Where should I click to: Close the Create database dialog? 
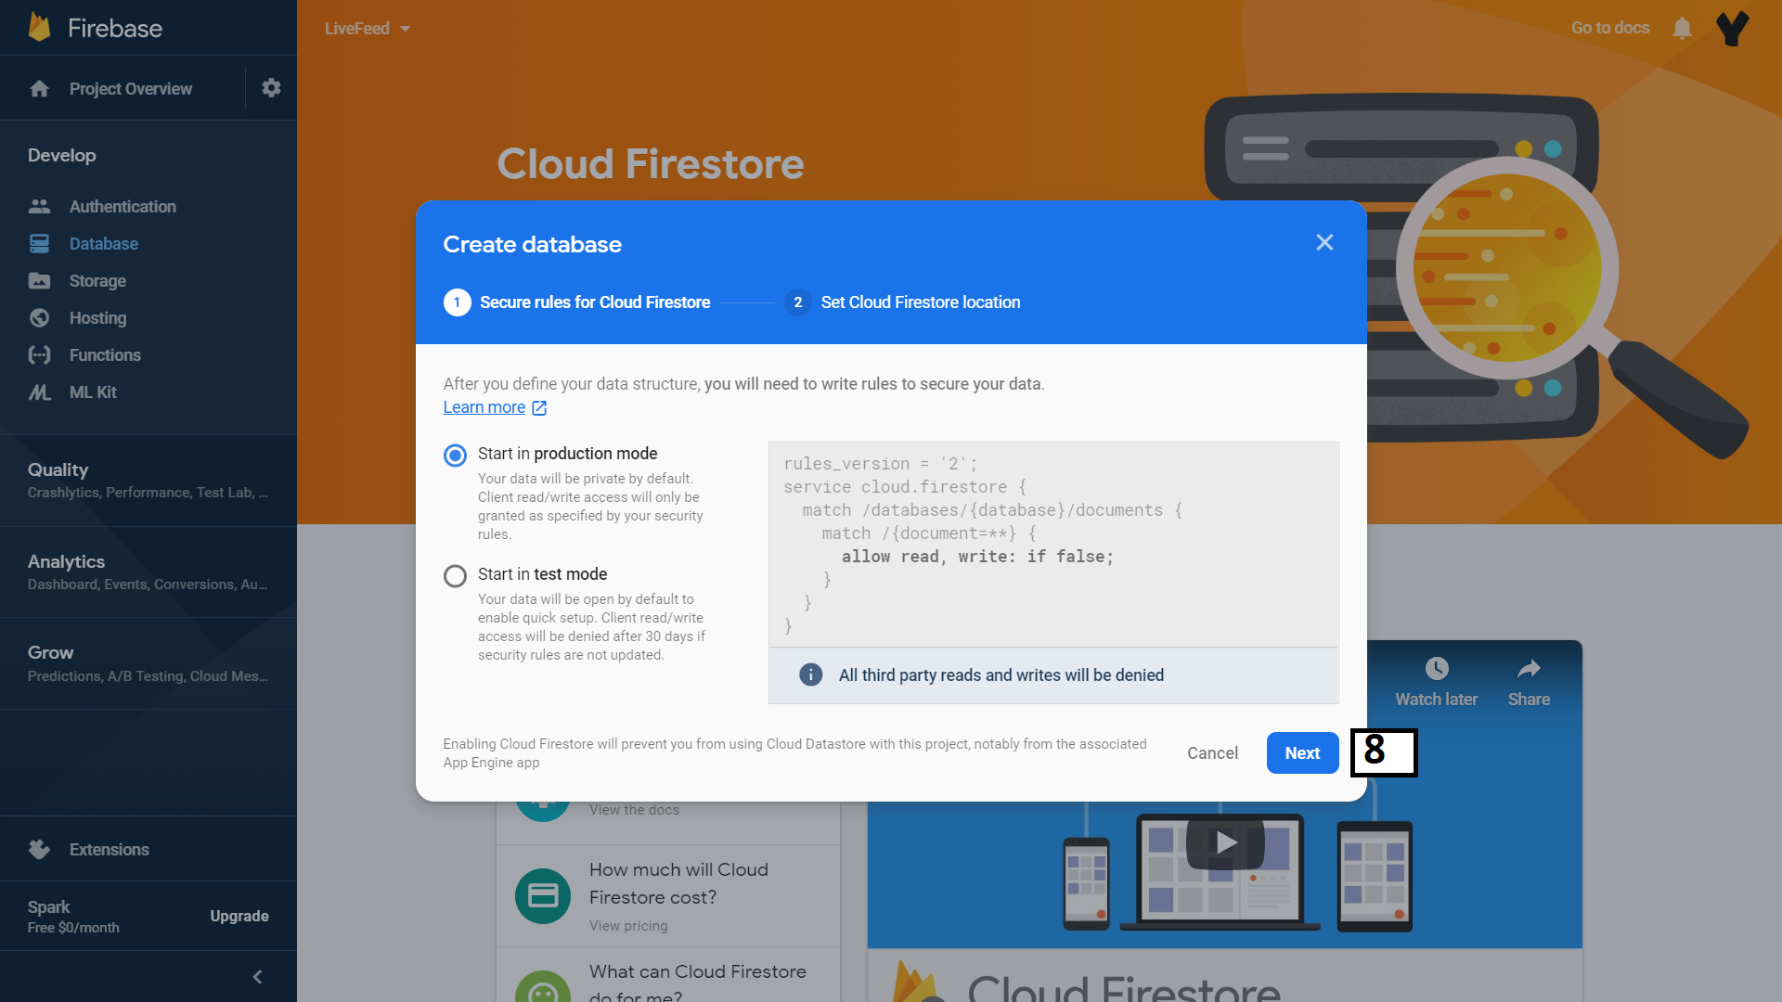coord(1324,242)
